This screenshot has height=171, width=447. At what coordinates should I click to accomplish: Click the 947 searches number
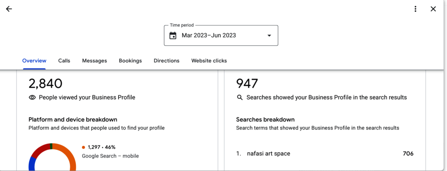(x=247, y=84)
